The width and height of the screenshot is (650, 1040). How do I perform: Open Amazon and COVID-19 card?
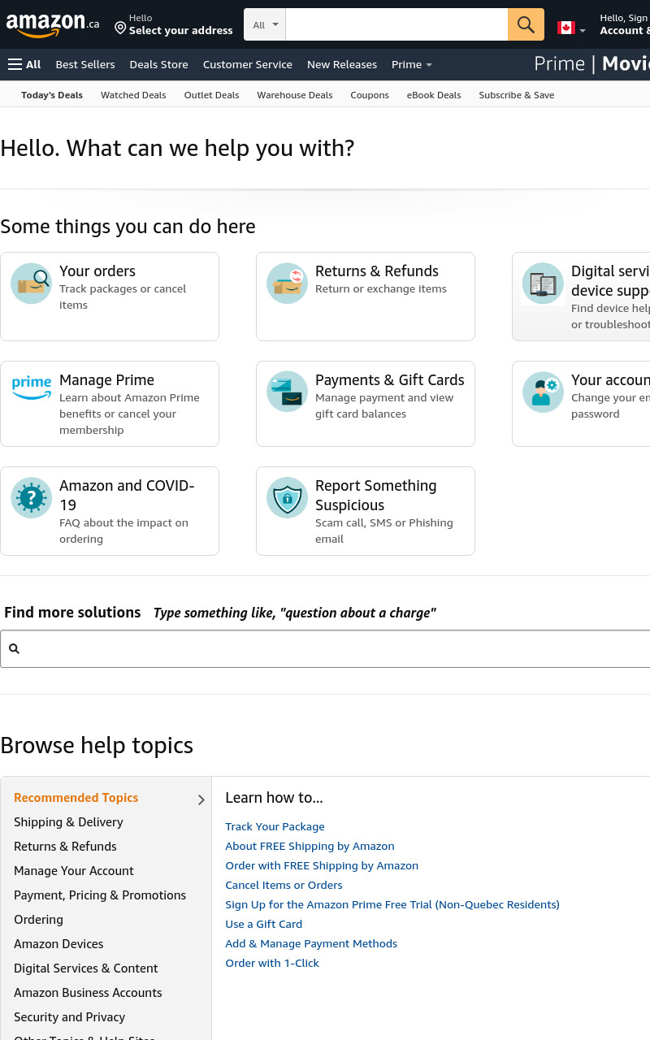coord(110,511)
